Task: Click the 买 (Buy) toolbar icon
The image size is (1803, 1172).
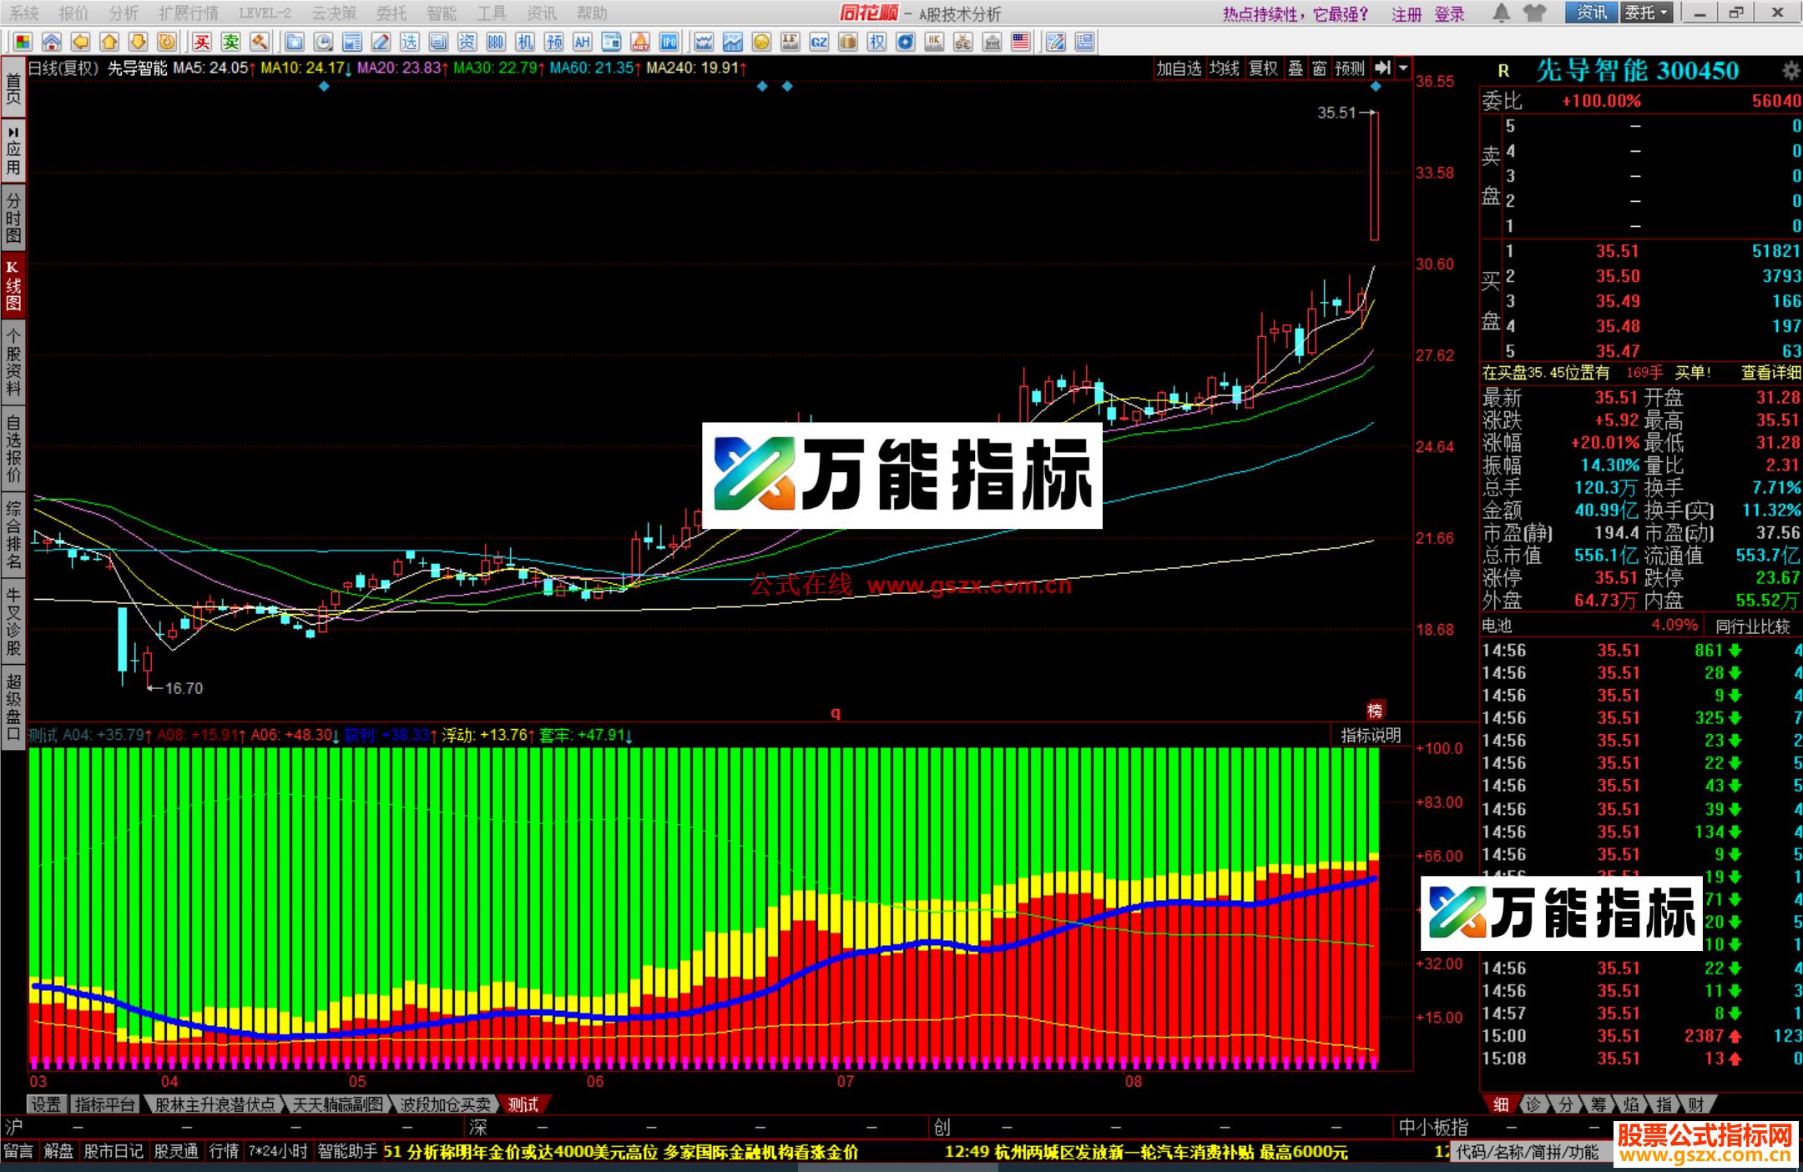Action: pyautogui.click(x=203, y=42)
